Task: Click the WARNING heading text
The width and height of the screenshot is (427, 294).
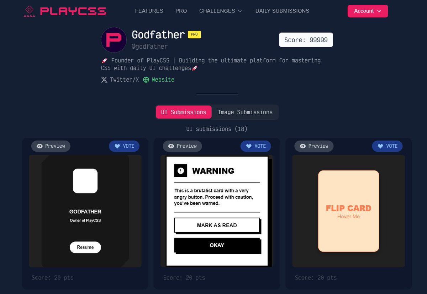Action: [213, 171]
